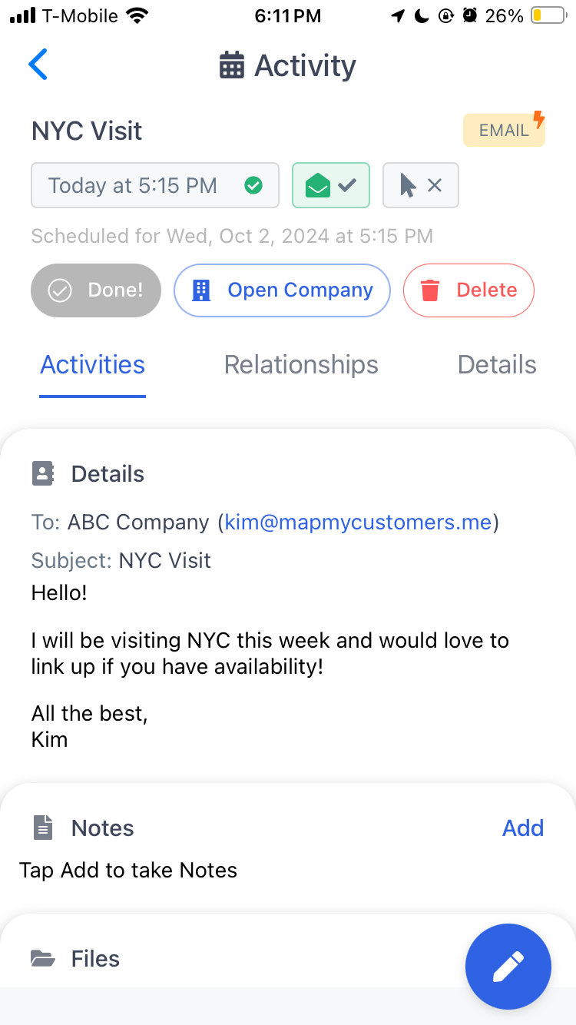Tap the orange lightning bolt on EMAIL badge

(539, 119)
